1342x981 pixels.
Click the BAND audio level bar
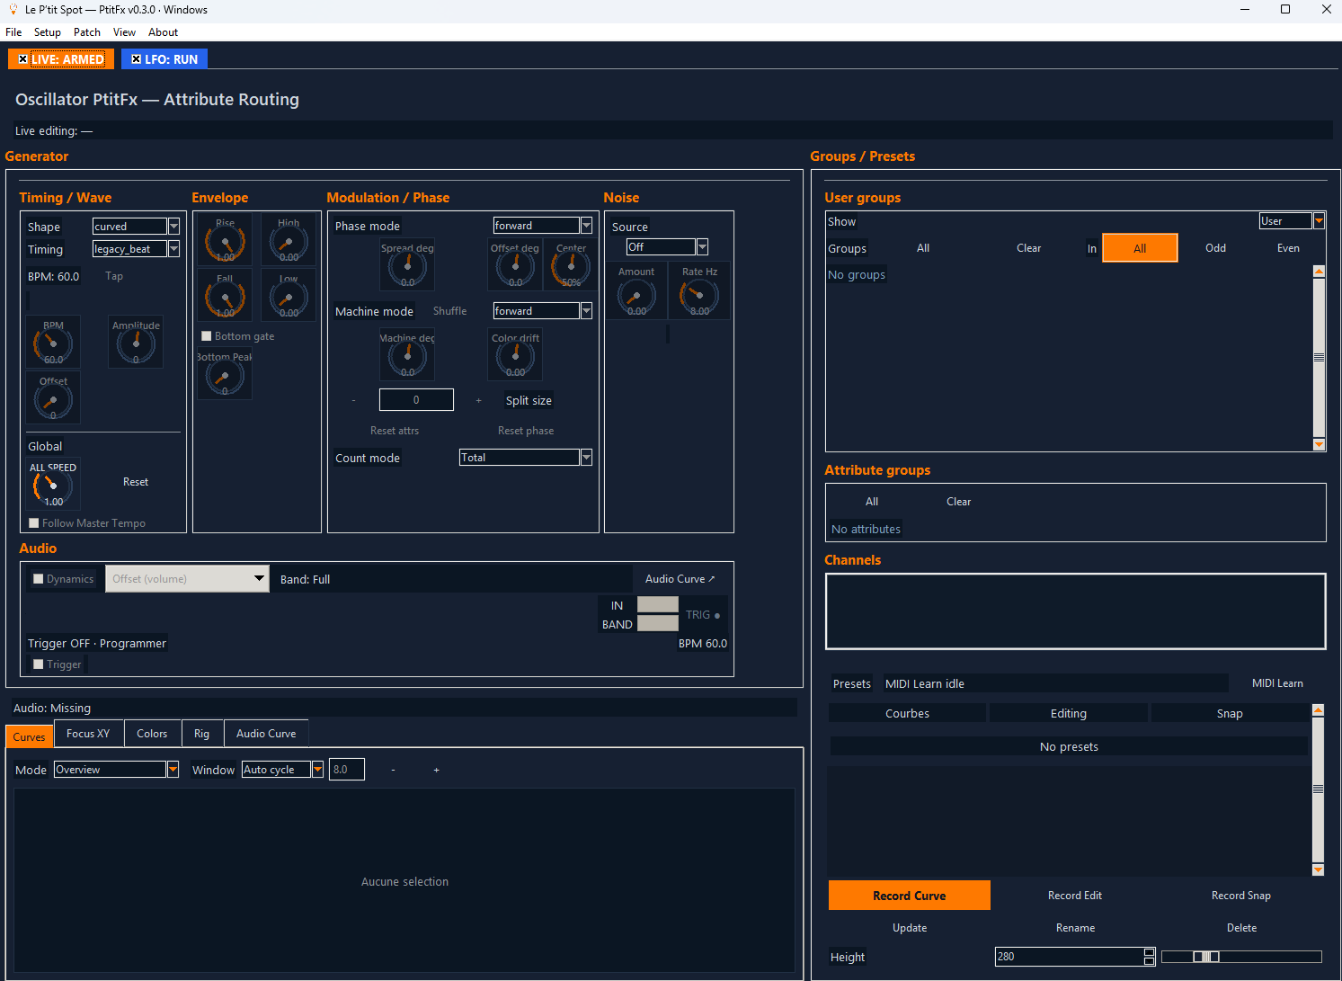[x=658, y=623]
